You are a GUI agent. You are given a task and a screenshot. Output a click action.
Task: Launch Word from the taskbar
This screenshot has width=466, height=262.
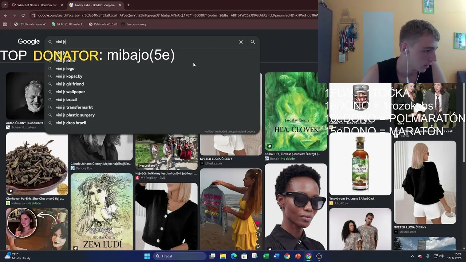[x=276, y=256]
